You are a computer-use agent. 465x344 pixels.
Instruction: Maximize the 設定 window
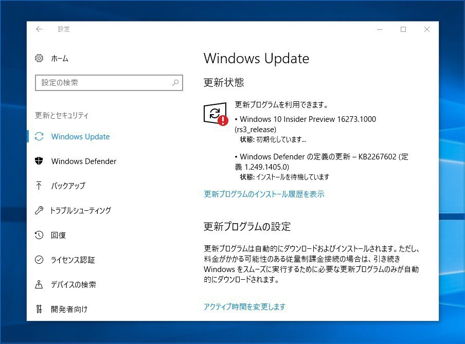click(x=403, y=29)
